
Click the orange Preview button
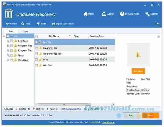coord(138,71)
